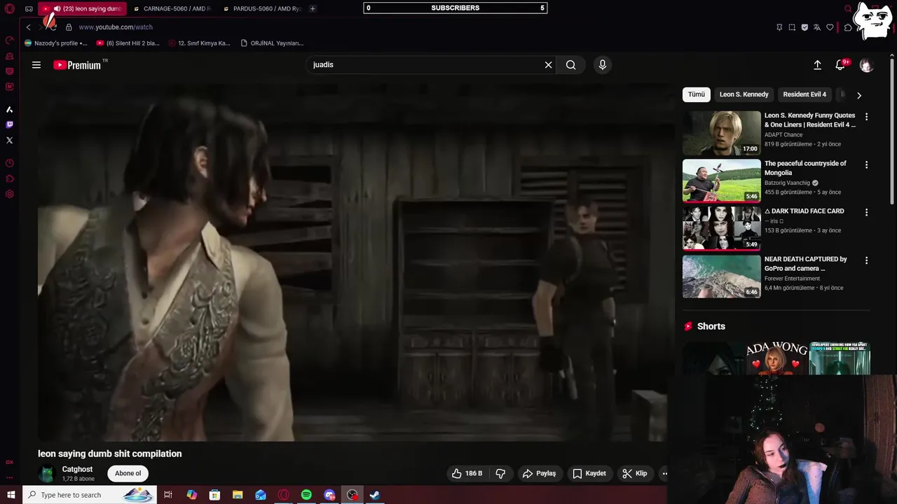Select the Leon S. Kennedy filter chip

[x=744, y=94]
